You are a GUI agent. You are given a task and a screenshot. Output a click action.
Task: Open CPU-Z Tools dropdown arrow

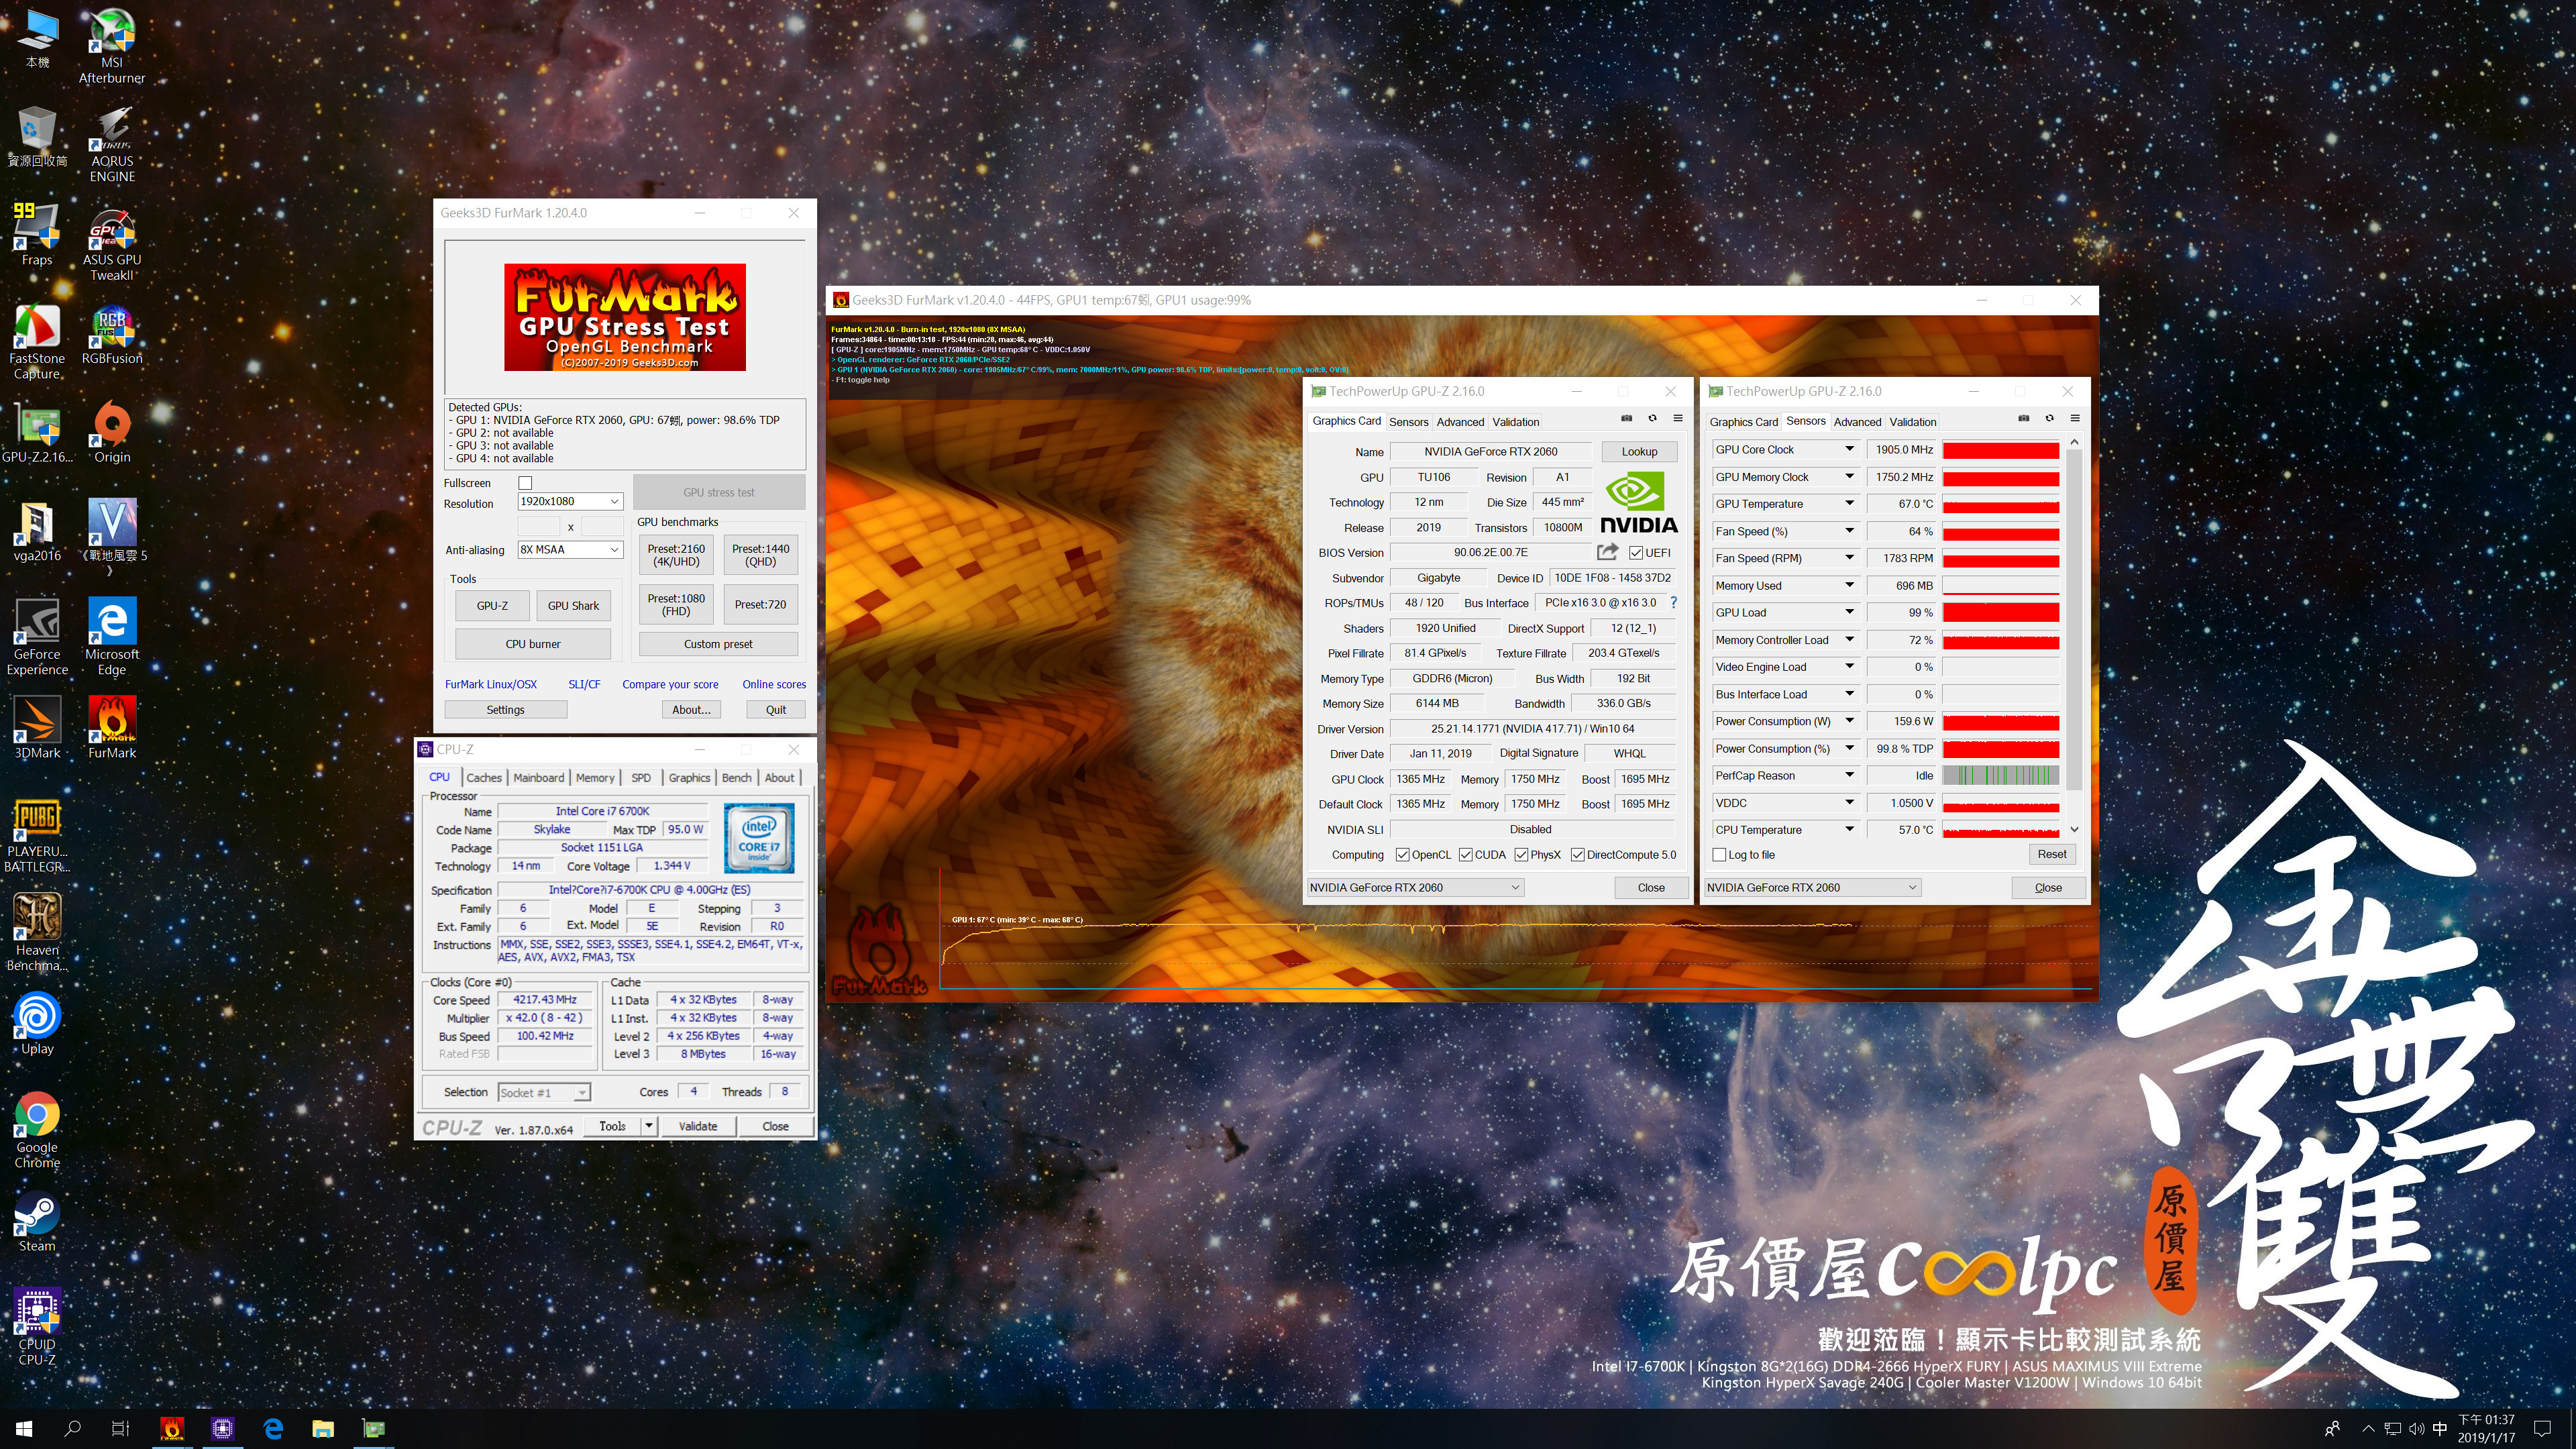[648, 1126]
